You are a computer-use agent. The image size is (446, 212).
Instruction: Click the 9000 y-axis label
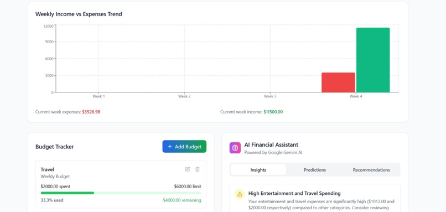click(x=49, y=42)
